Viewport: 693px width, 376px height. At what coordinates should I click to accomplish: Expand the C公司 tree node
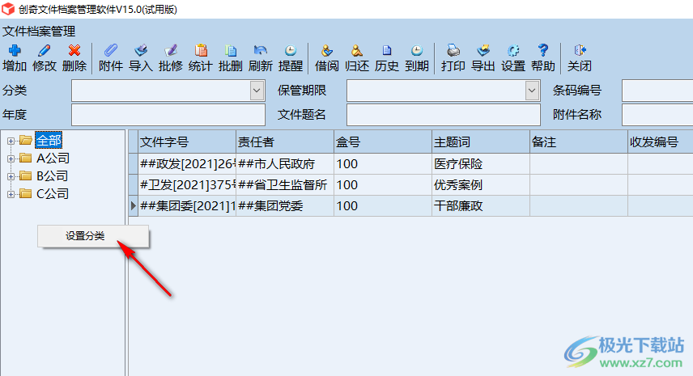coord(11,194)
